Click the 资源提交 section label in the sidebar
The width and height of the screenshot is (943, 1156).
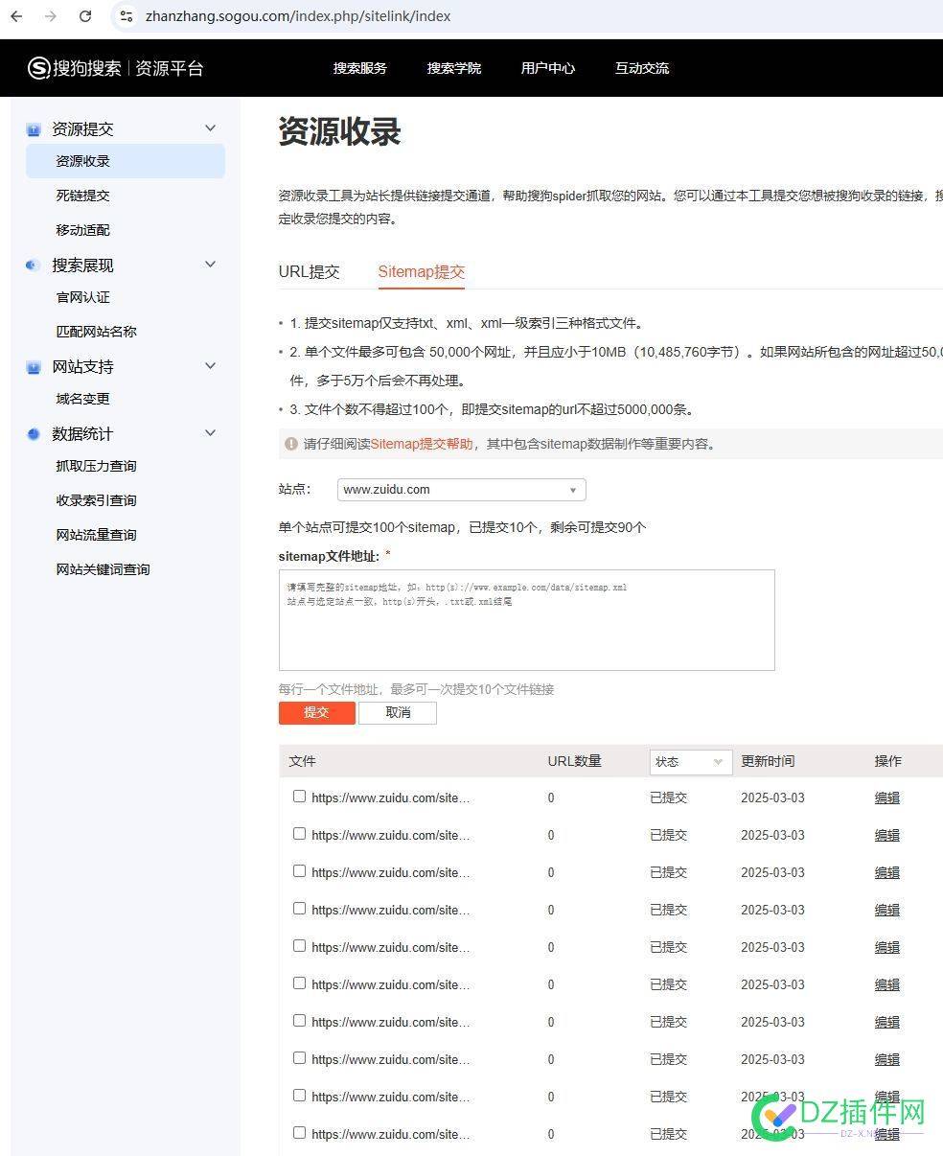[x=82, y=128]
